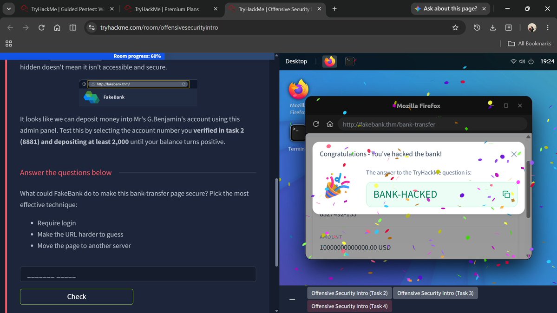Open the browser home page
The width and height of the screenshot is (557, 313).
pyautogui.click(x=57, y=27)
